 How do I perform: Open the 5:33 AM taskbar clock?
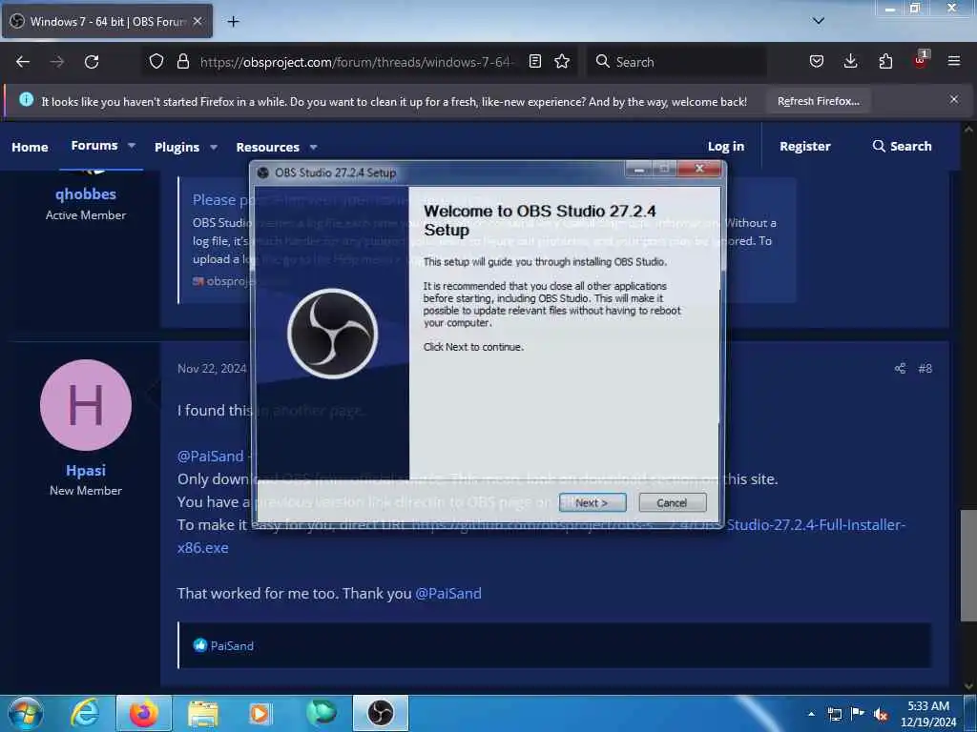pyautogui.click(x=928, y=714)
